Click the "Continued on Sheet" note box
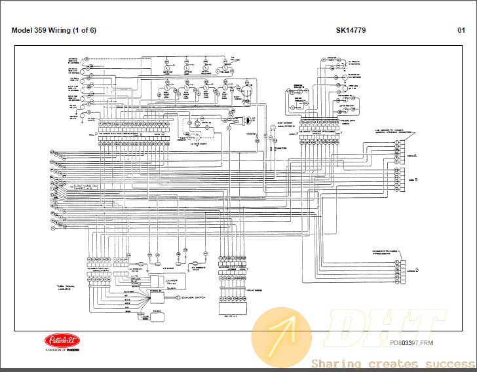The width and height of the screenshot is (477, 372). click(86, 187)
